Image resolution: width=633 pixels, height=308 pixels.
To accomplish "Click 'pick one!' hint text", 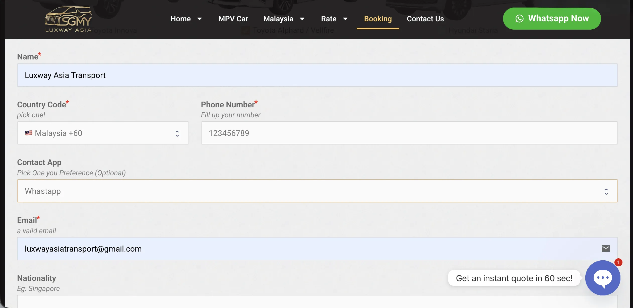I will [x=31, y=115].
